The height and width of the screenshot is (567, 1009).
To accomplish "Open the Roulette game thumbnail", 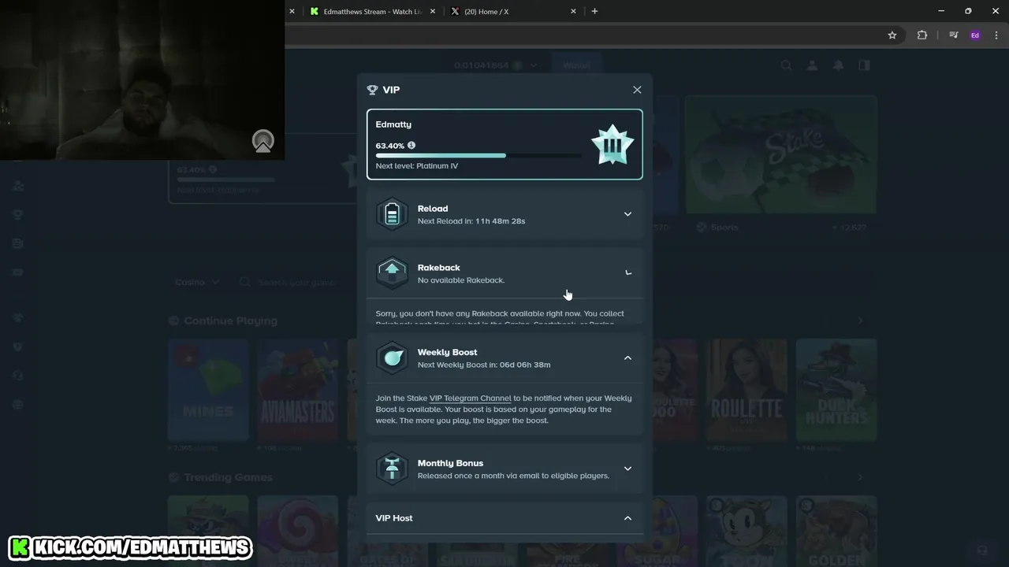I will click(x=747, y=390).
